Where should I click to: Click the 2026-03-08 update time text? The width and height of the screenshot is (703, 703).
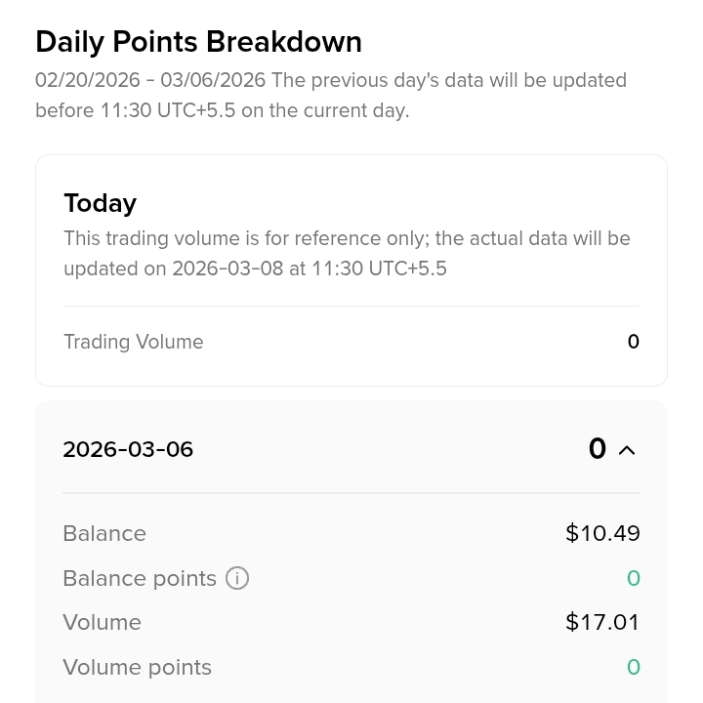tap(310, 269)
